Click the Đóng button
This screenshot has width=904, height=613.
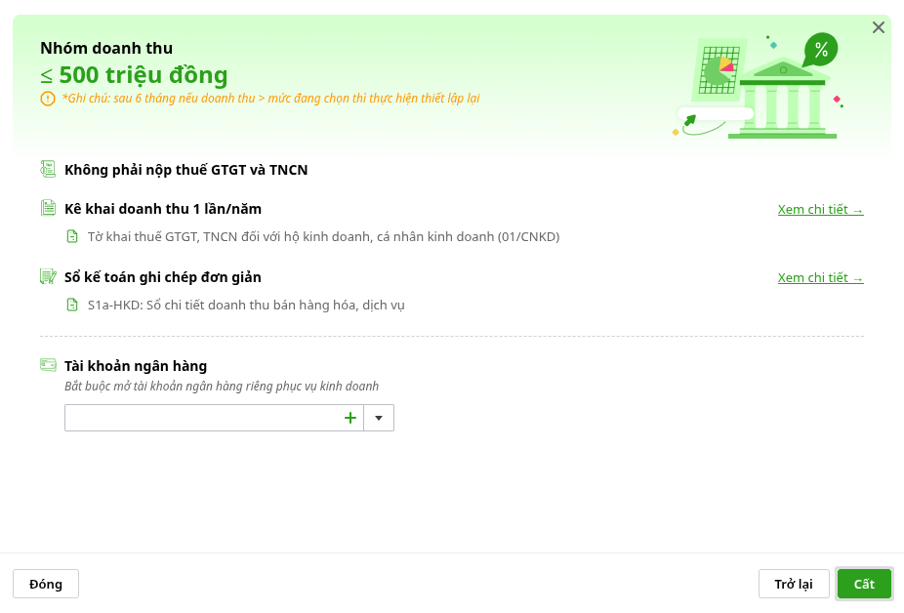tap(46, 584)
